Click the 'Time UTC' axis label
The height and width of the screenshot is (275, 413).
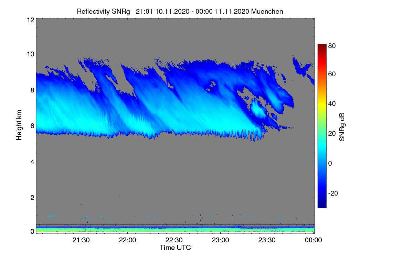pyautogui.click(x=175, y=247)
